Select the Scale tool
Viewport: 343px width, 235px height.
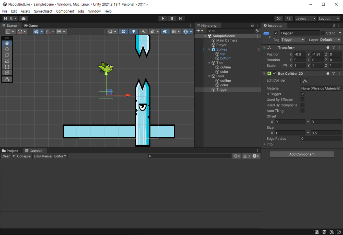(x=7, y=61)
